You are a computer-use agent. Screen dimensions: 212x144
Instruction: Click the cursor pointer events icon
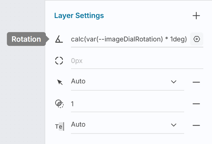click(60, 82)
